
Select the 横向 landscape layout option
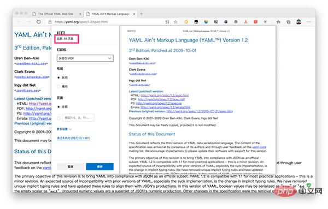58,86
